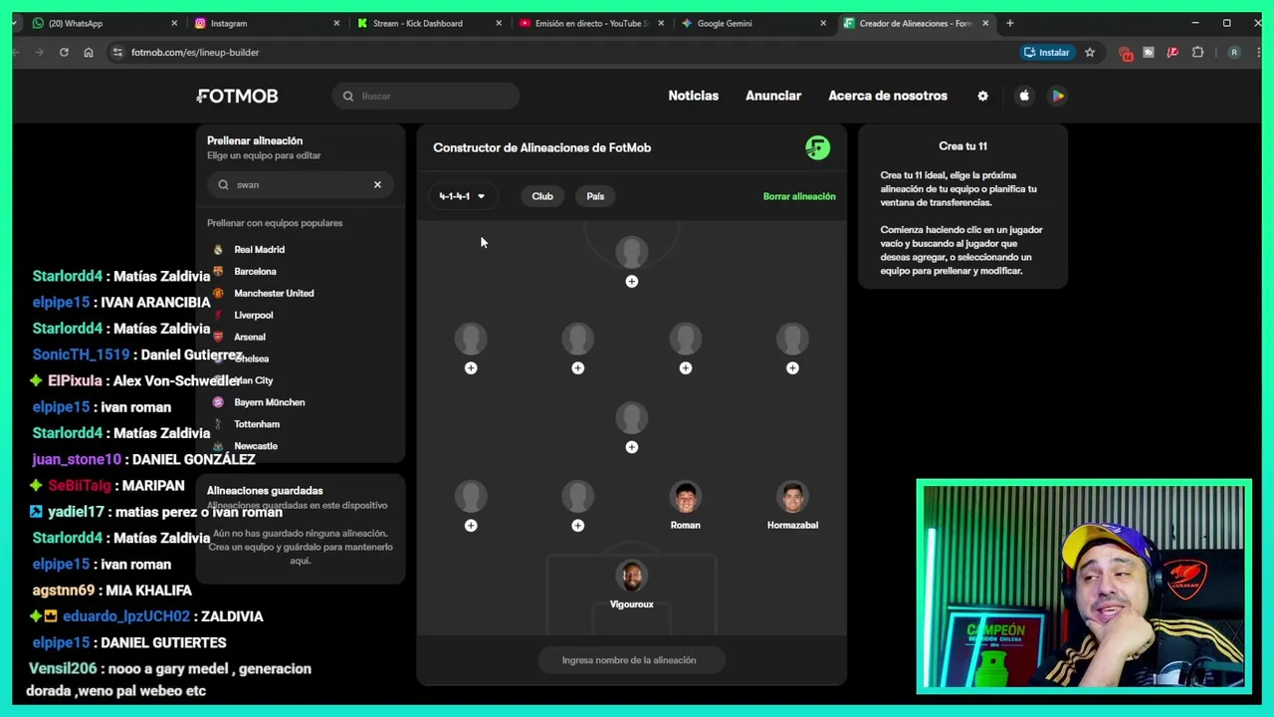Add a defender in the empty slot beside Roman
Image resolution: width=1274 pixels, height=717 pixels.
coord(577,525)
